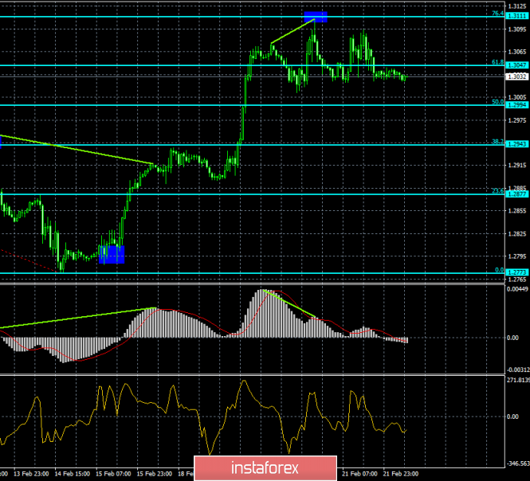Click the 14 Feb 15:00 time label

[x=73, y=474]
